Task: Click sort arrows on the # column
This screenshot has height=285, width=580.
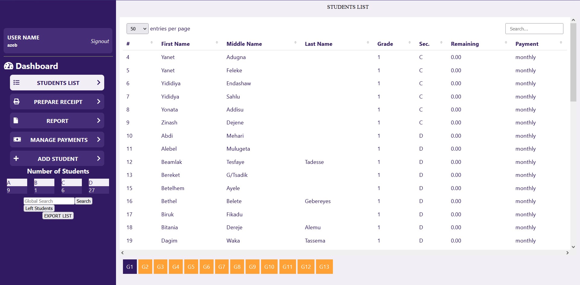Action: tap(151, 42)
